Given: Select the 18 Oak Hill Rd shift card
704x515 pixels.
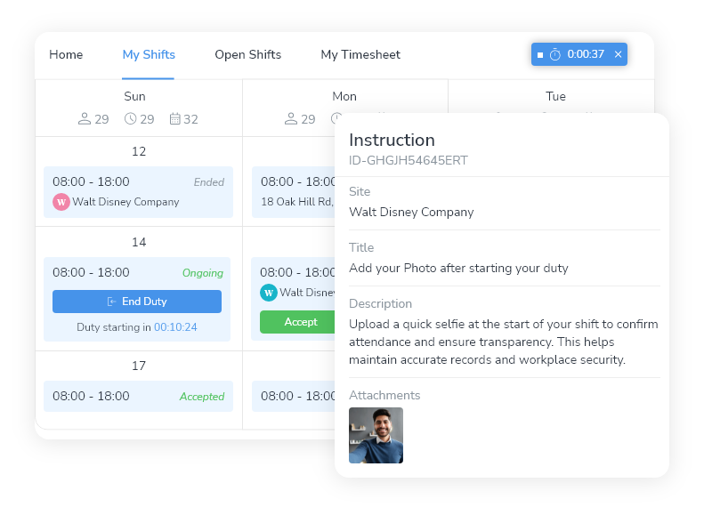Looking at the screenshot, I should (x=295, y=192).
